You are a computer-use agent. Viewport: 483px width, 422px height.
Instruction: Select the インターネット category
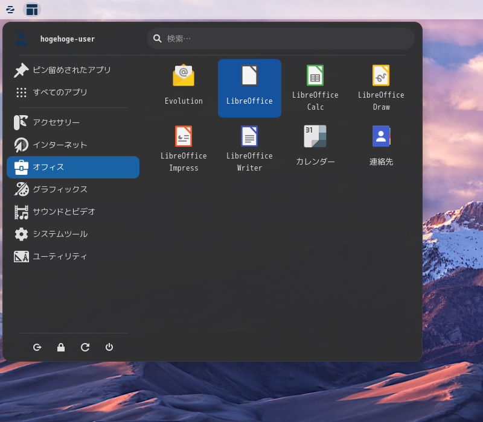73,145
